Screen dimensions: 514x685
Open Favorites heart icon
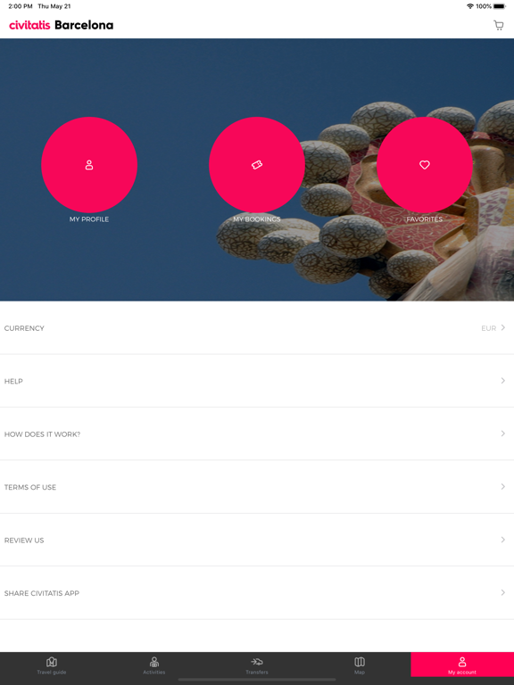pos(425,165)
